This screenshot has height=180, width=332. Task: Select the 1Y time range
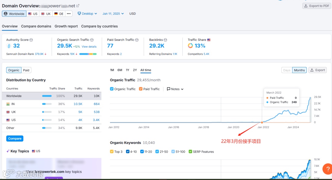(128, 70)
